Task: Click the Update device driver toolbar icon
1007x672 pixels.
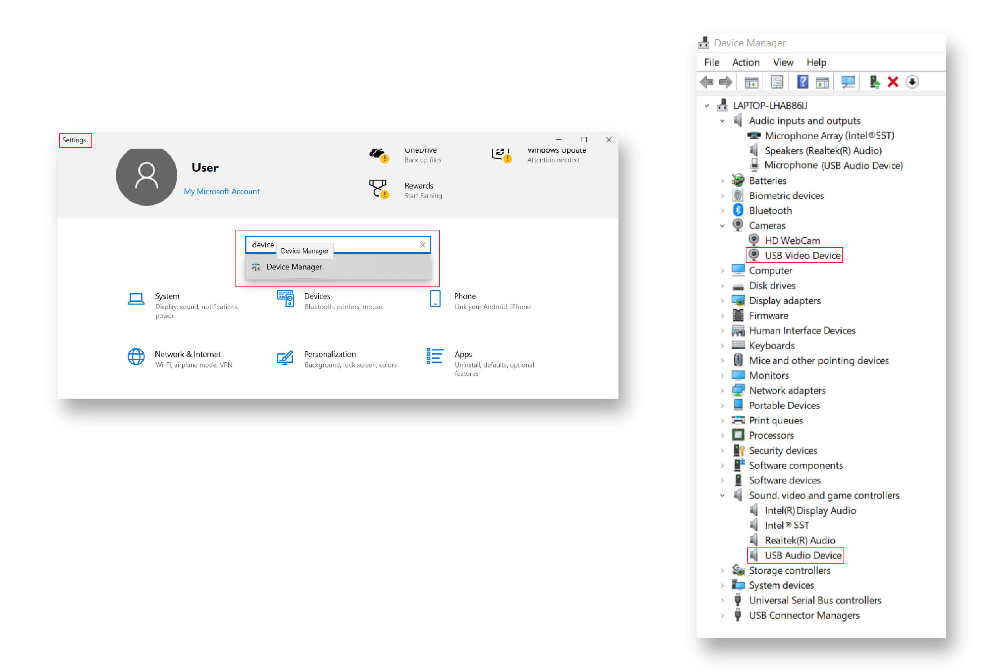Action: (874, 82)
